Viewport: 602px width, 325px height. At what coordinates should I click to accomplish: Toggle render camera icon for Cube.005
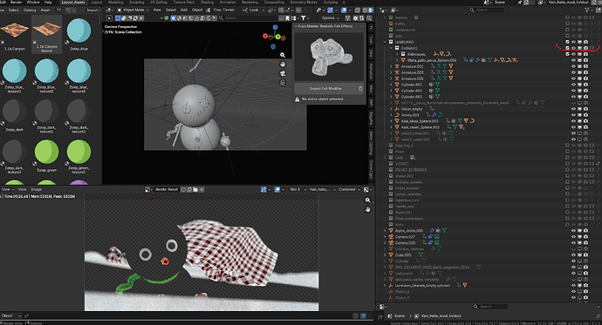click(x=586, y=255)
